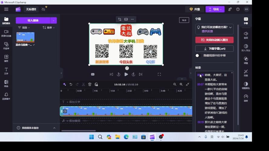Image resolution: width=269 pixels, height=151 pixels.
Task: Click the rotate handle below preview
Action: pyautogui.click(x=127, y=68)
